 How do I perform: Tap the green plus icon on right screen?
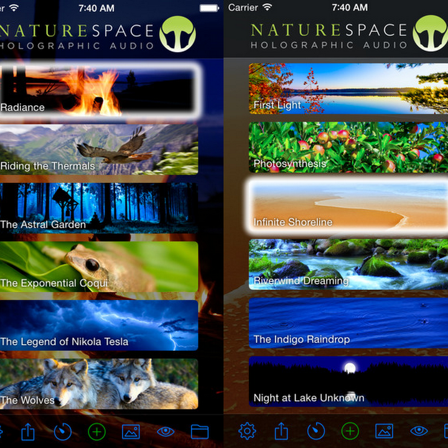tap(350, 431)
